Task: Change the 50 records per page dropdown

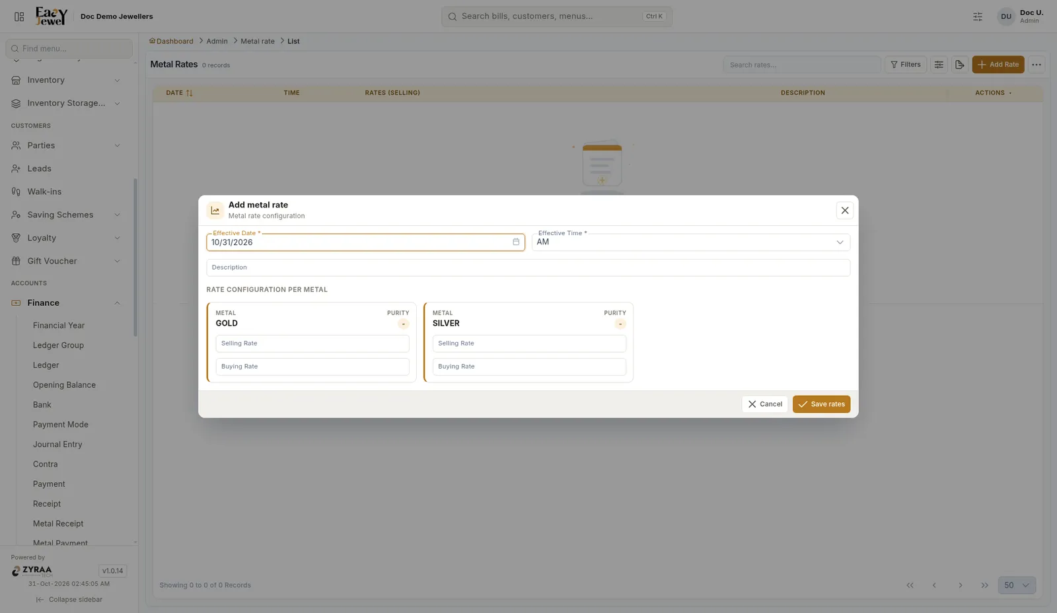Action: (1017, 585)
